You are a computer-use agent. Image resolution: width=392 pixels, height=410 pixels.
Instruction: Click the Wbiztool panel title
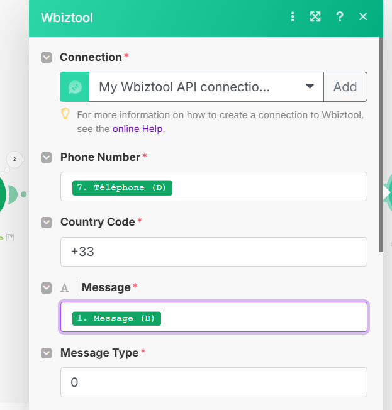67,18
